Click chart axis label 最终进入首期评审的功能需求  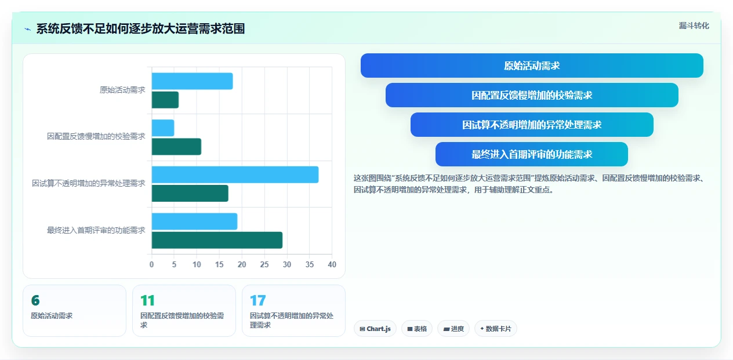pos(96,230)
